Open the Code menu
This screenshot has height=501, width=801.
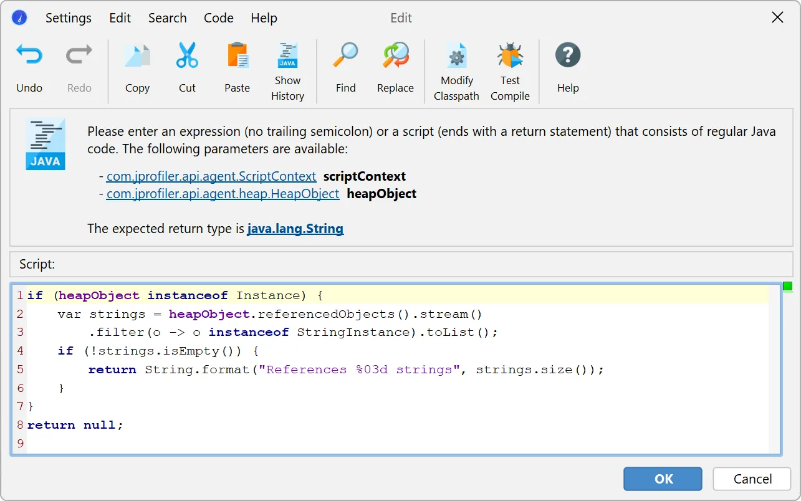(x=219, y=18)
